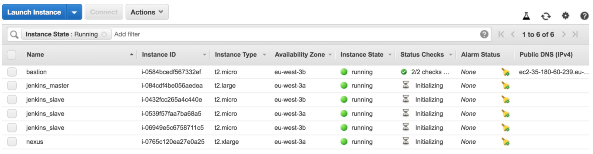Expand the Launch Instance dropdown arrow
This screenshot has height=154, width=593.
click(74, 12)
